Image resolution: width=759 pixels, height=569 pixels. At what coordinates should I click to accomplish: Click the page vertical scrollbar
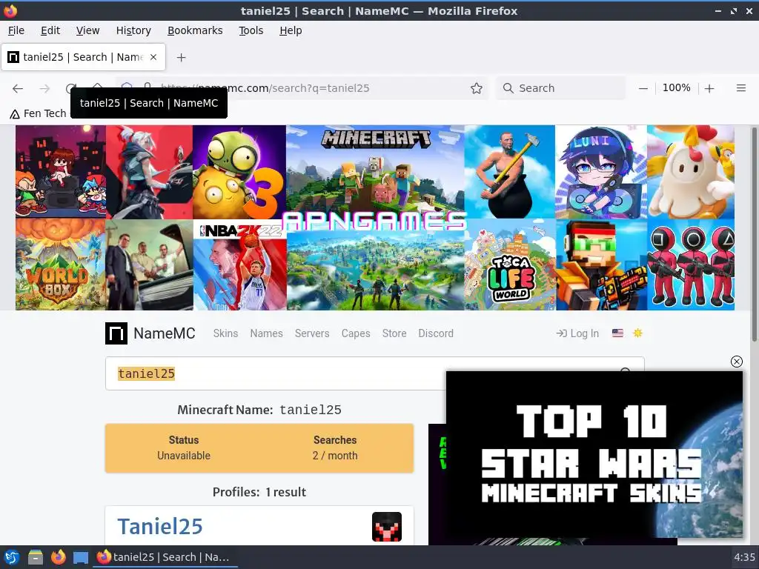tap(754, 233)
